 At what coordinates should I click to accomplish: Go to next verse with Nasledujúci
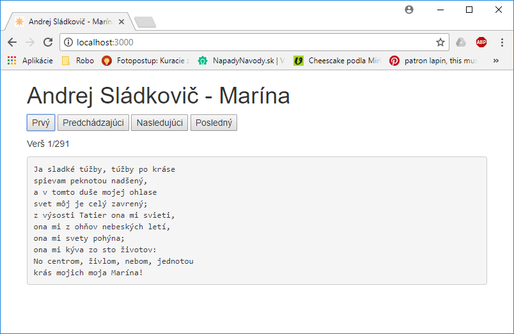[x=160, y=123]
